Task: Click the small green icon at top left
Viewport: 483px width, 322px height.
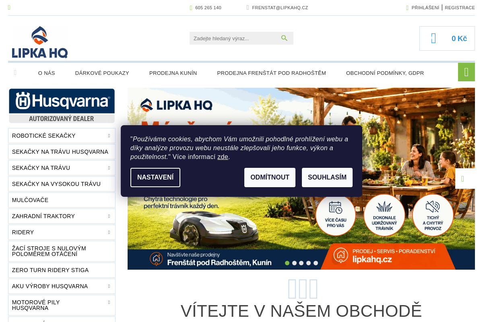Action: pyautogui.click(x=9, y=8)
